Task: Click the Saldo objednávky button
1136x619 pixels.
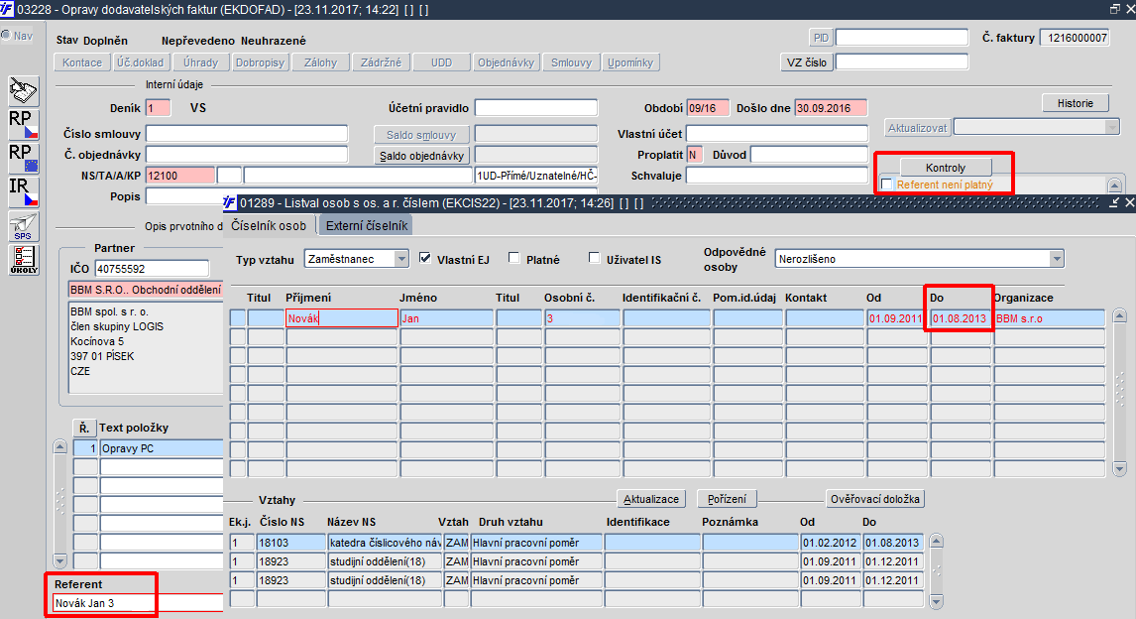Action: click(x=421, y=155)
